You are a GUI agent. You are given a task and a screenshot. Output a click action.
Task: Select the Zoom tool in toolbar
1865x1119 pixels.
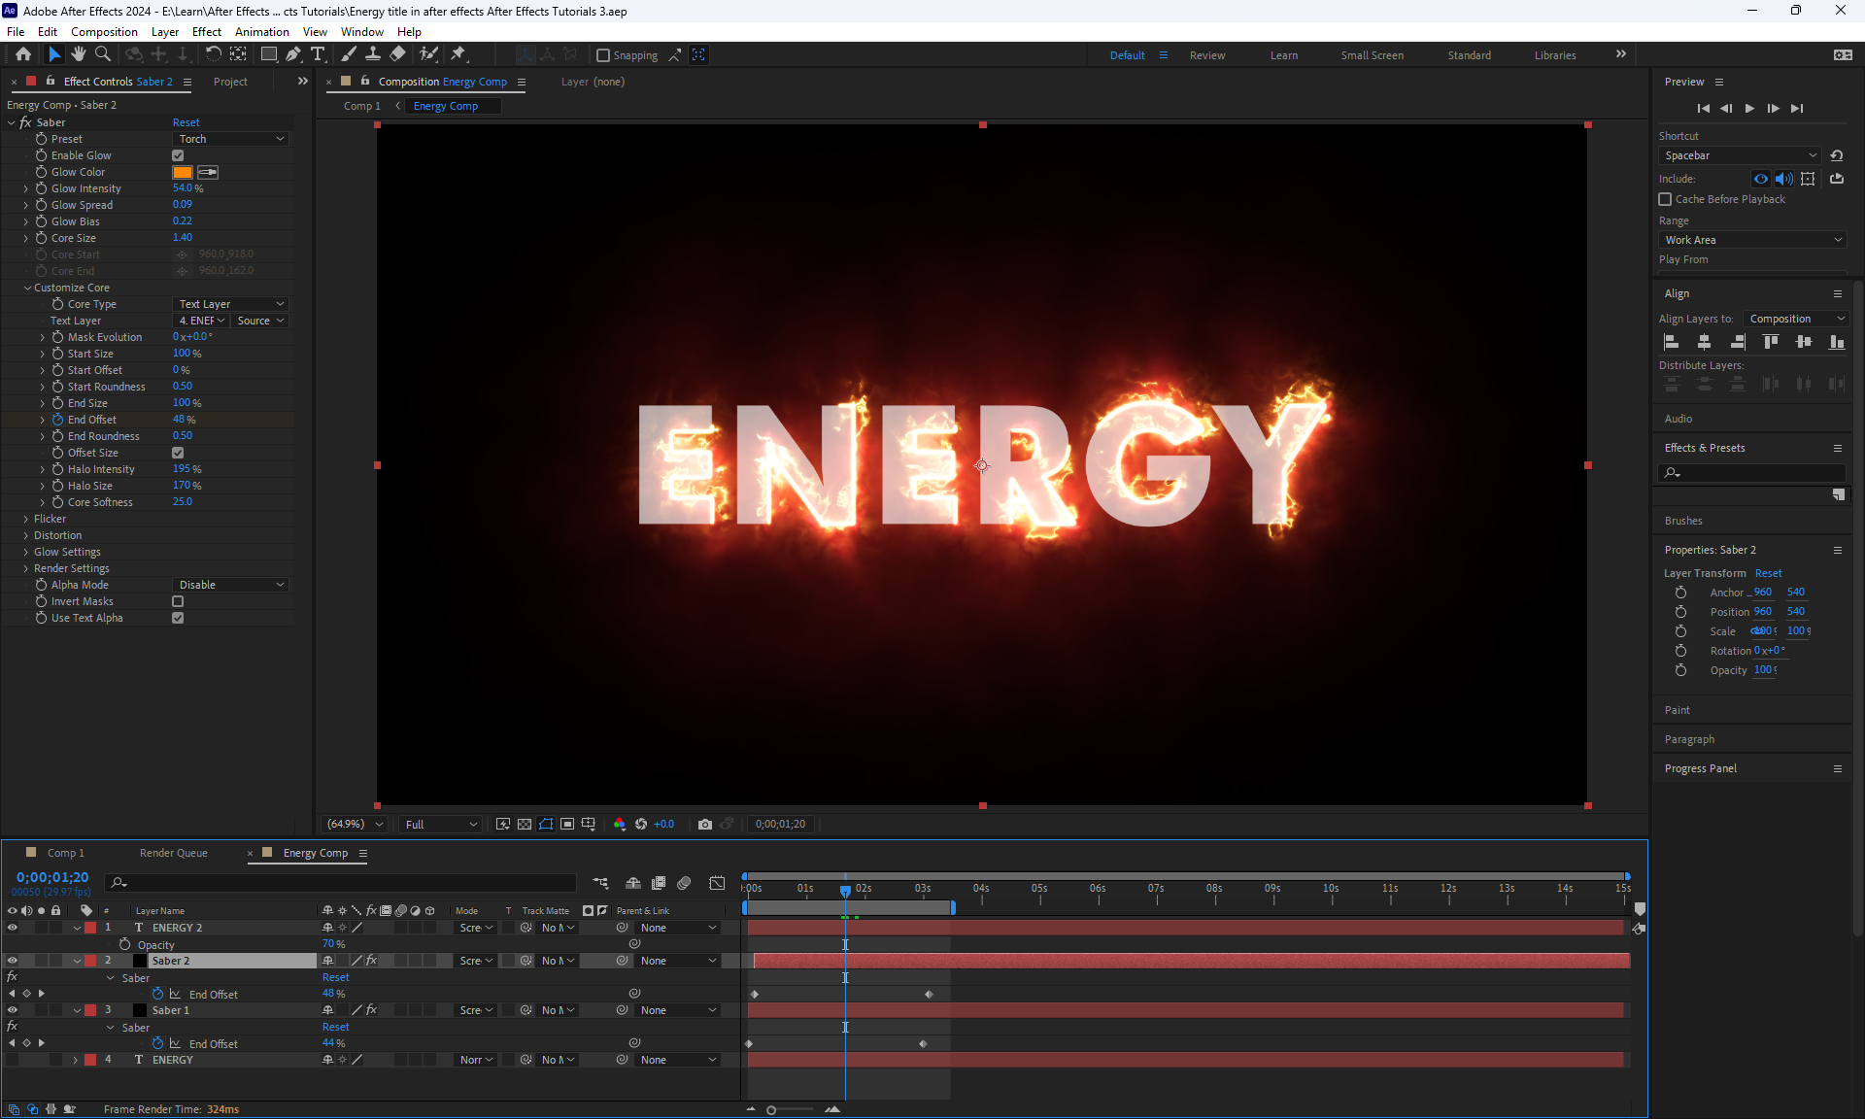coord(103,54)
